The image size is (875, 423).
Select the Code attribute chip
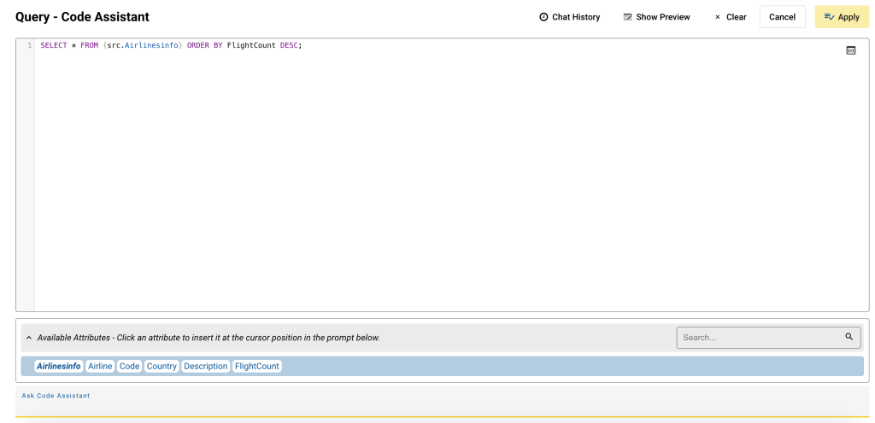(x=129, y=366)
